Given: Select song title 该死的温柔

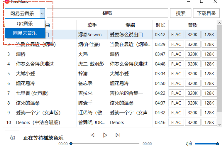Looking at the screenshot, I should point(28,103).
